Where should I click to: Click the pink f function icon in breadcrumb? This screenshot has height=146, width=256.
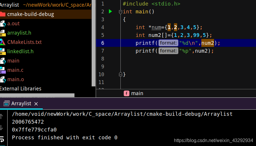[x=127, y=93]
